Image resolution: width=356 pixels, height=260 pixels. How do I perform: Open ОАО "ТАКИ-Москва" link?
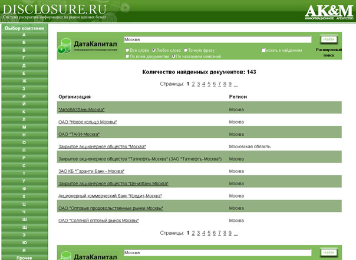[x=79, y=134]
